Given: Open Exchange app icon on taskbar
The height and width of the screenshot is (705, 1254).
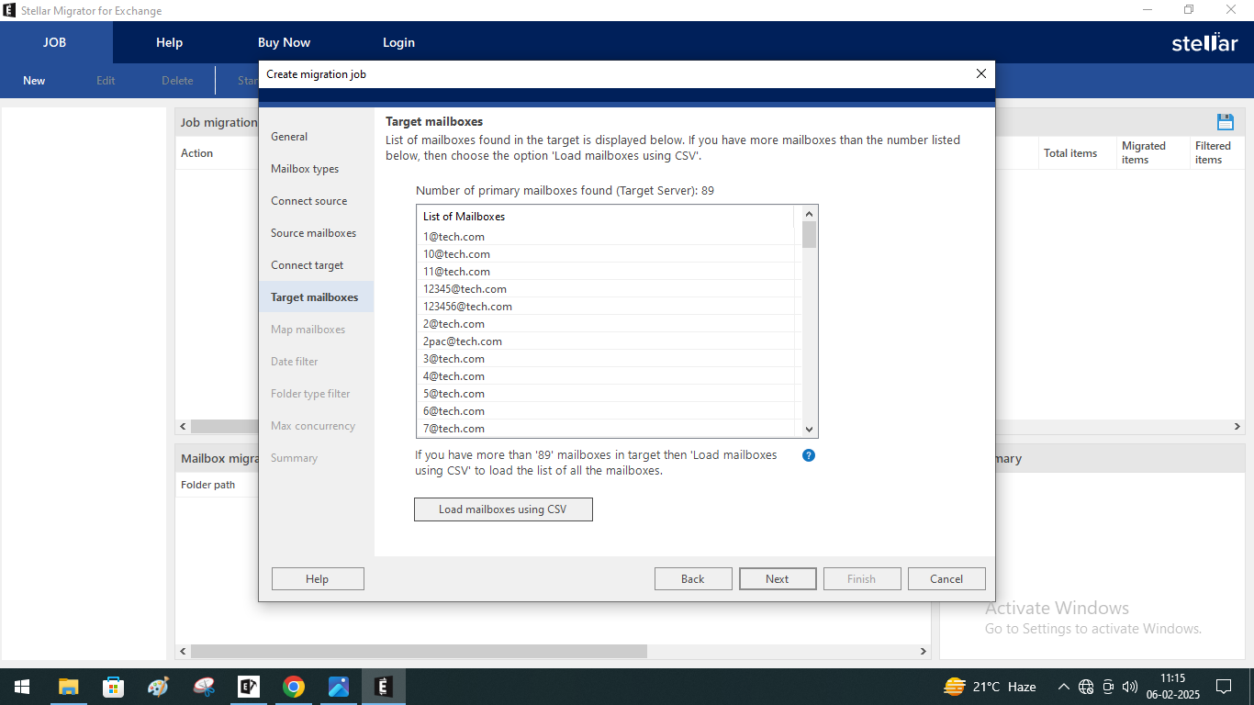Looking at the screenshot, I should pos(249,687).
